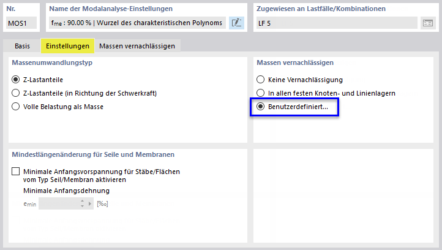Screen dimensions: 442x250
Task: Click the LF 5 assigned load case field
Action: [337, 23]
